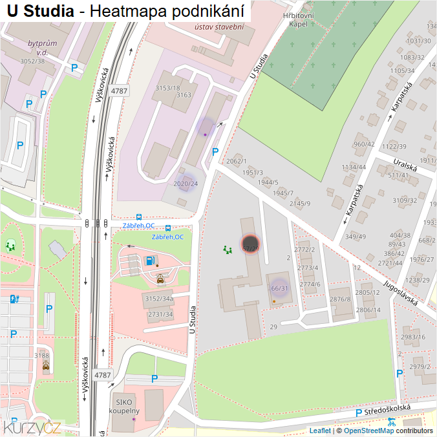The height and width of the screenshot is (437, 437).
Task: Click the house number '3153/18' label
Action: tap(168, 88)
